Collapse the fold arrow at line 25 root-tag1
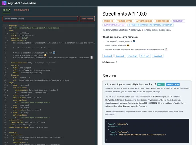 7,85
